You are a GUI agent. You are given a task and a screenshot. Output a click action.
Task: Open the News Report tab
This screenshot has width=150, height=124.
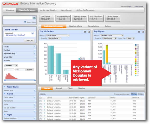click(x=67, y=10)
